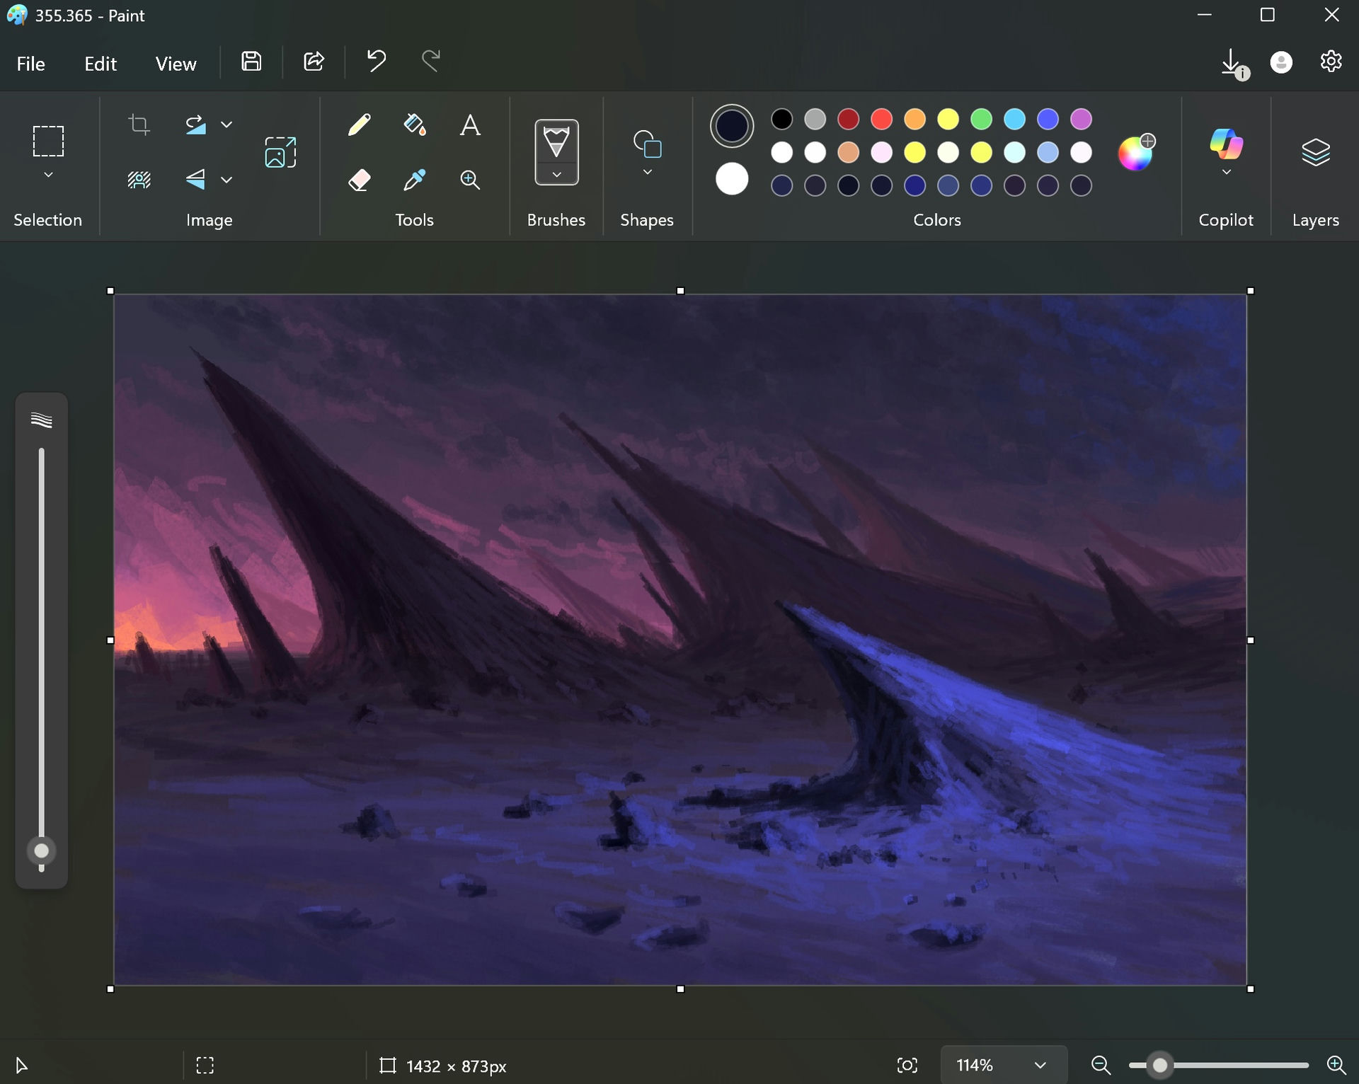Pick the purple palette color
Screen dimensions: 1359x1084
coord(1082,119)
